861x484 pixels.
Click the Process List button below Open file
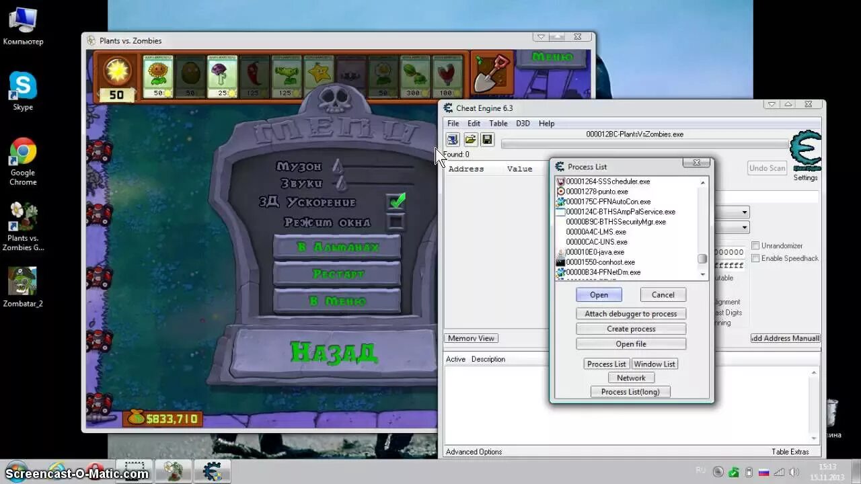[607, 364]
